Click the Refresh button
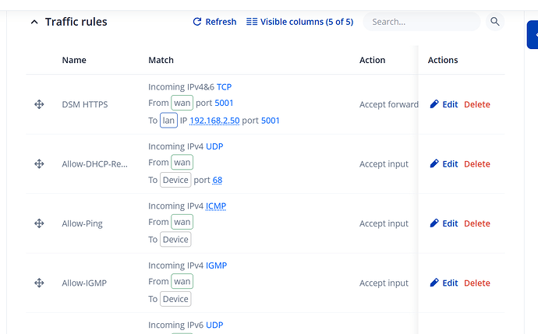Screen dimensions: 538x334 214,22
